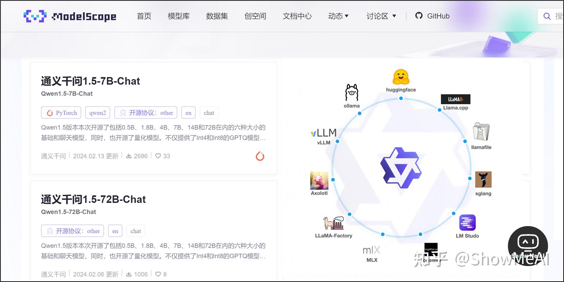This screenshot has width=564, height=282.
Task: Expand the 讨论区 dropdown menu
Action: (x=381, y=16)
